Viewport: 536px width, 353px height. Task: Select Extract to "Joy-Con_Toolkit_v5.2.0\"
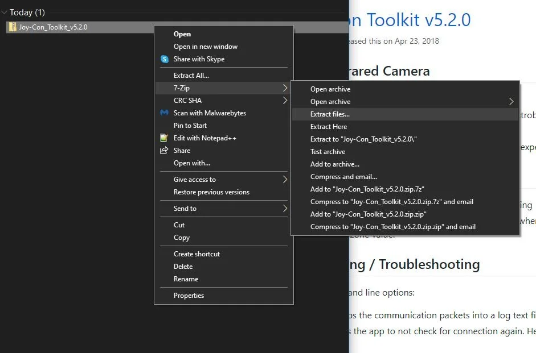405,139
